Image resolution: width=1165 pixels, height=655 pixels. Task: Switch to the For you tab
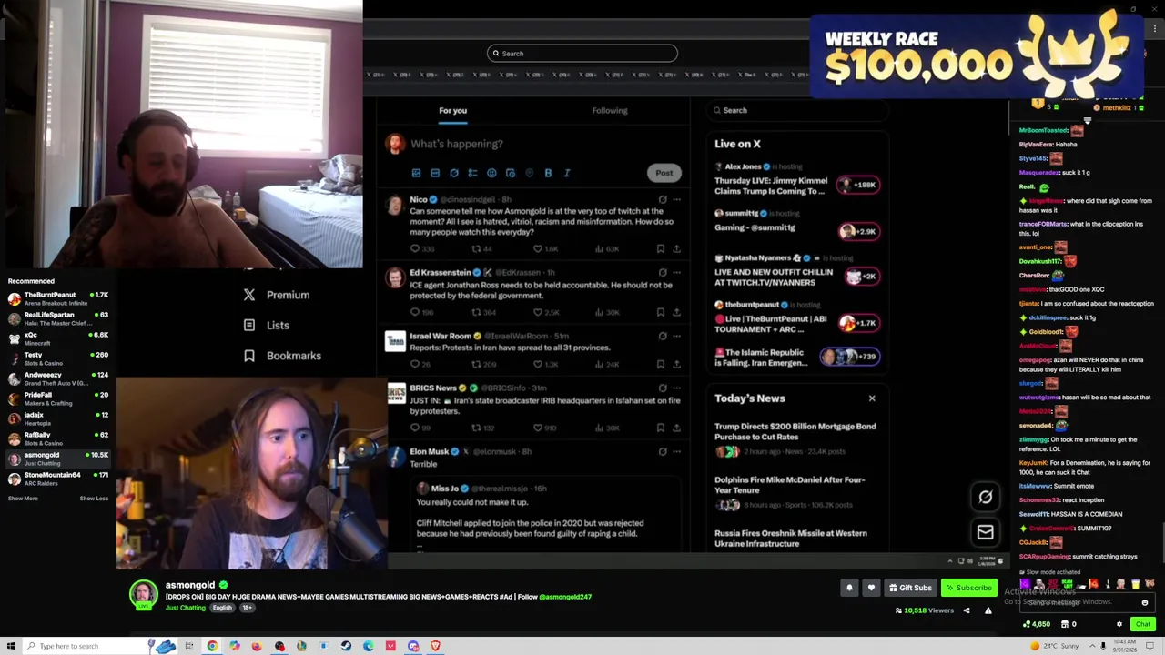(452, 110)
